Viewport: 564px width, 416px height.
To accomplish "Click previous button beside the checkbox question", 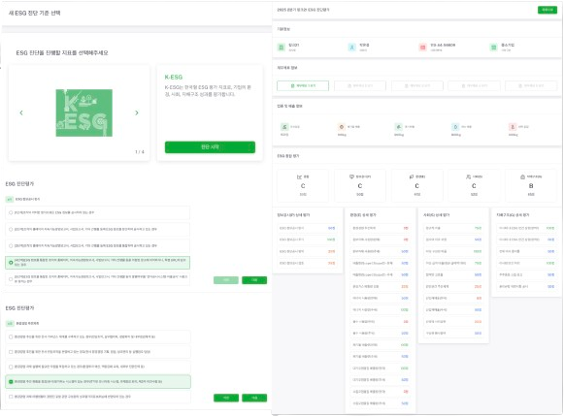I will pyautogui.click(x=226, y=398).
